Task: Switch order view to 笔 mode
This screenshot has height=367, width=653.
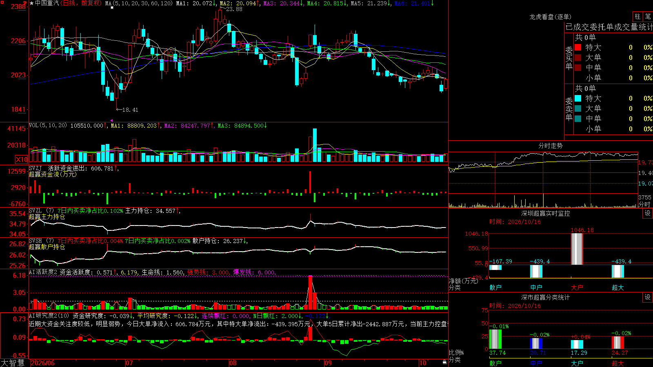Action: tap(648, 16)
